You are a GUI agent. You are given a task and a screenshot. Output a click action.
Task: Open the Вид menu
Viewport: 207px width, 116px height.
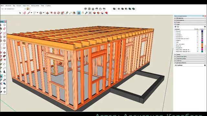click(x=14, y=6)
